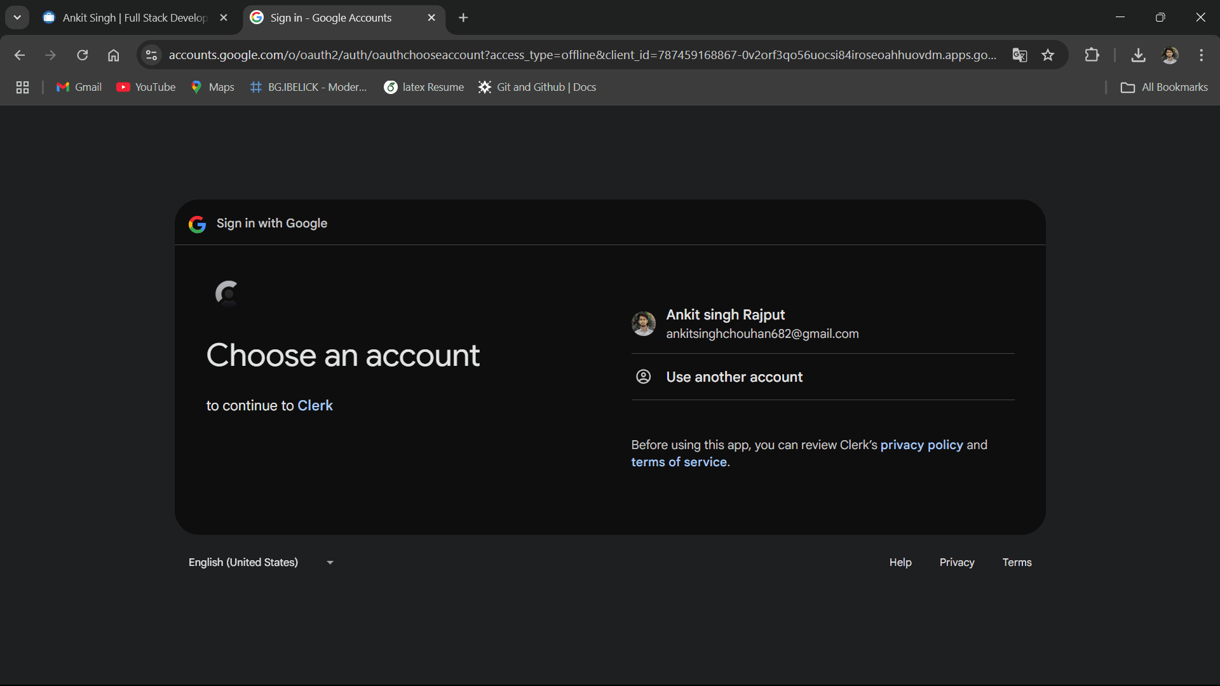Open the Google Translate icon in address bar

click(x=1019, y=55)
